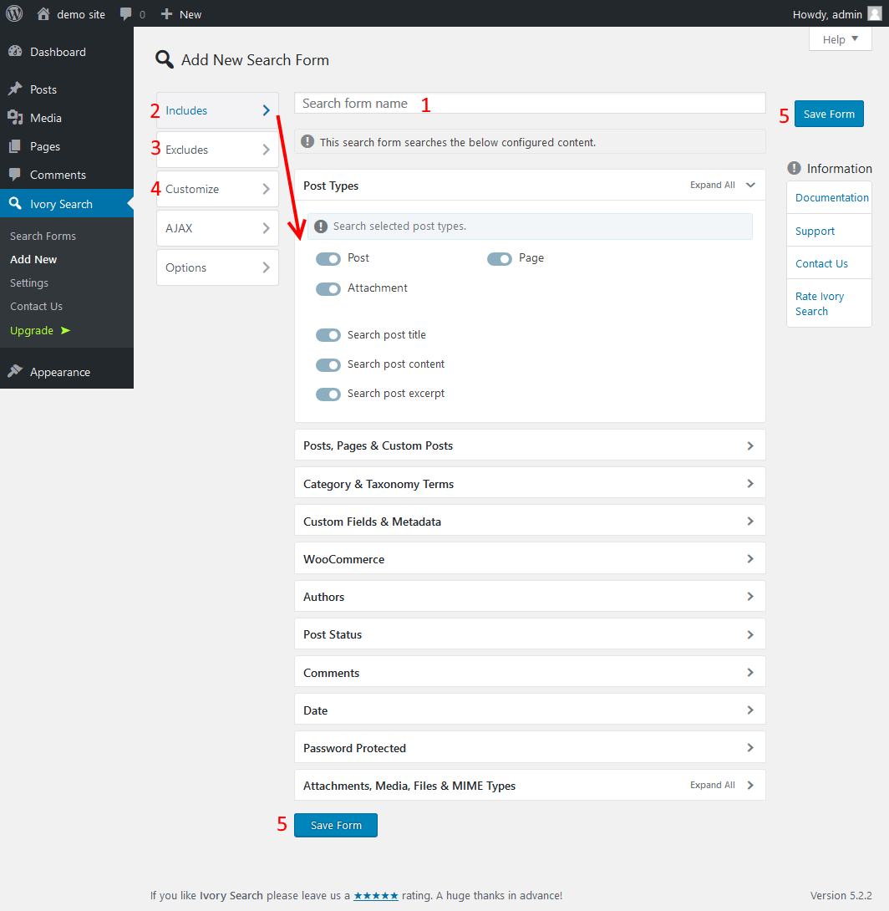Image resolution: width=889 pixels, height=911 pixels.
Task: Expand the Date section
Action: pos(530,710)
